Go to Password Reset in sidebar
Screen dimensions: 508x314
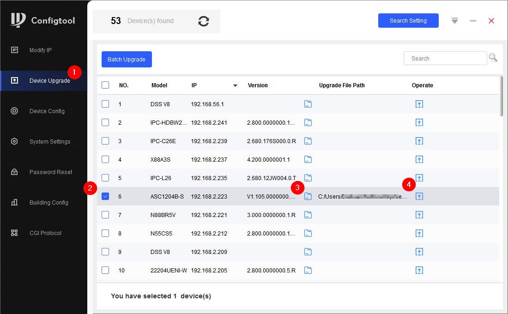tap(51, 172)
